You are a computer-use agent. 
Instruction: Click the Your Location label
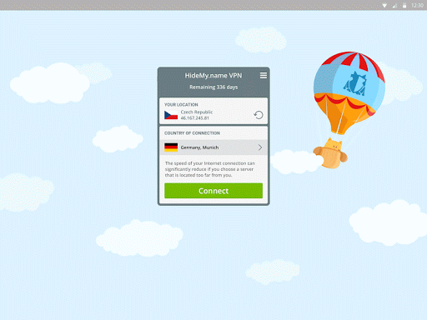pos(181,104)
